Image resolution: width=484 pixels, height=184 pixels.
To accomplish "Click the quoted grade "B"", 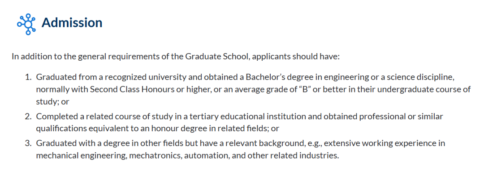I will tap(304, 89).
